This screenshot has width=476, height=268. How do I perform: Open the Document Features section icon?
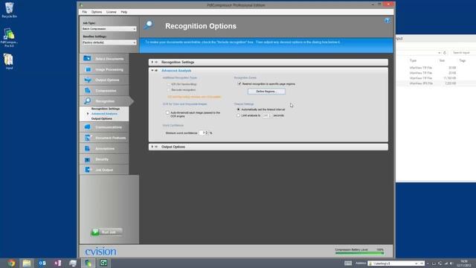click(88, 138)
